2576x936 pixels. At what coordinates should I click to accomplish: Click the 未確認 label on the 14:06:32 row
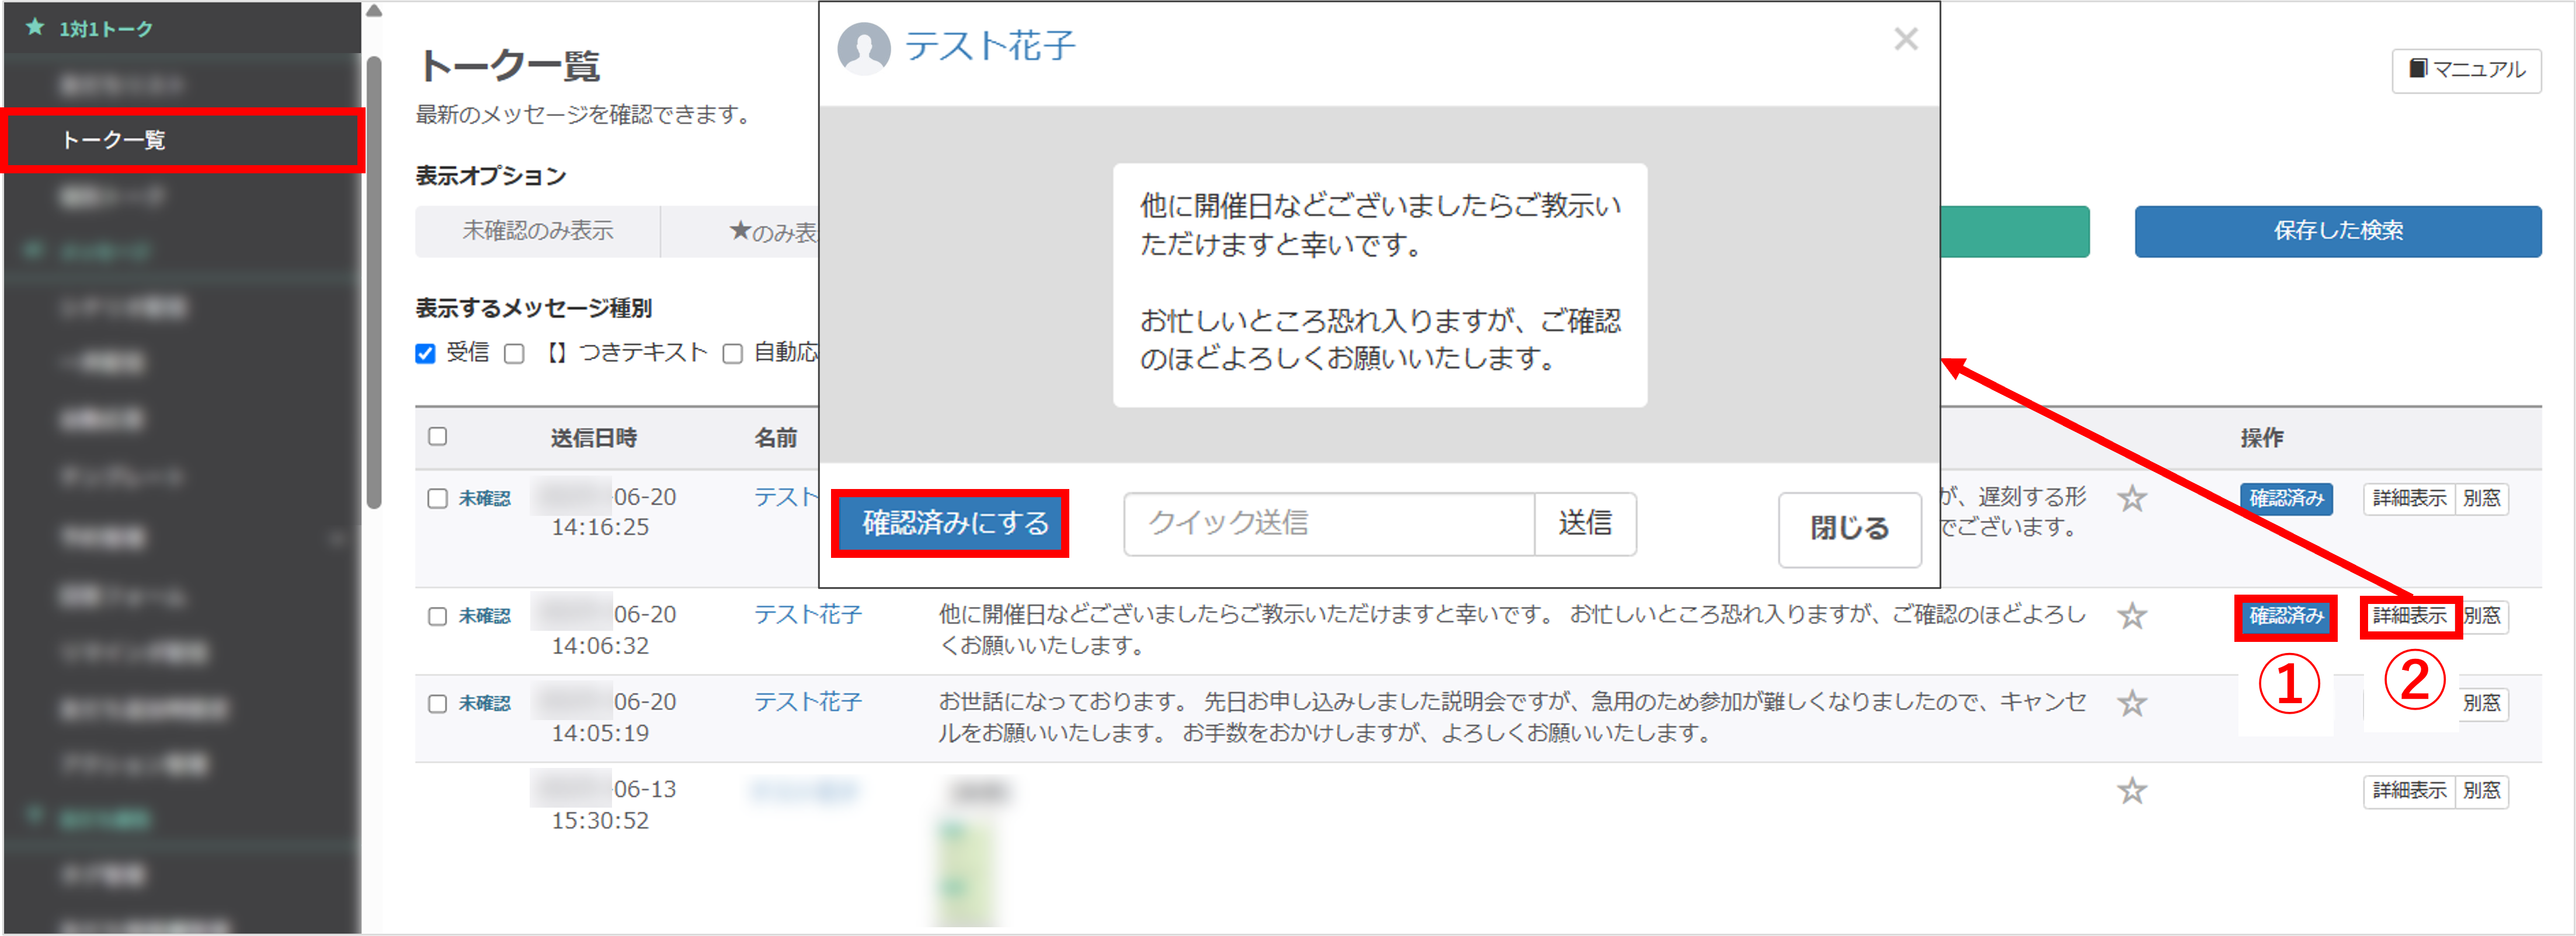485,616
